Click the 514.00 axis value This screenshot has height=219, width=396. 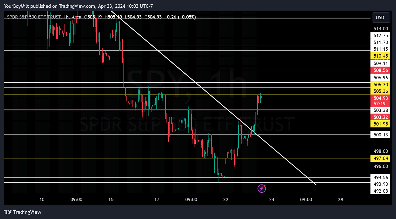[x=380, y=29]
